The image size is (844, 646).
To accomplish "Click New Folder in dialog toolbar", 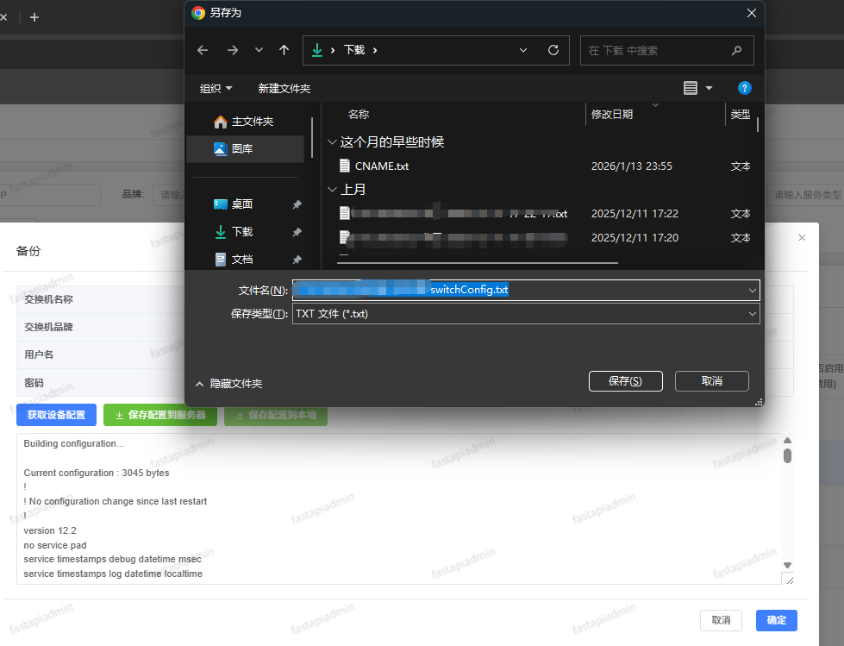I will pyautogui.click(x=284, y=88).
